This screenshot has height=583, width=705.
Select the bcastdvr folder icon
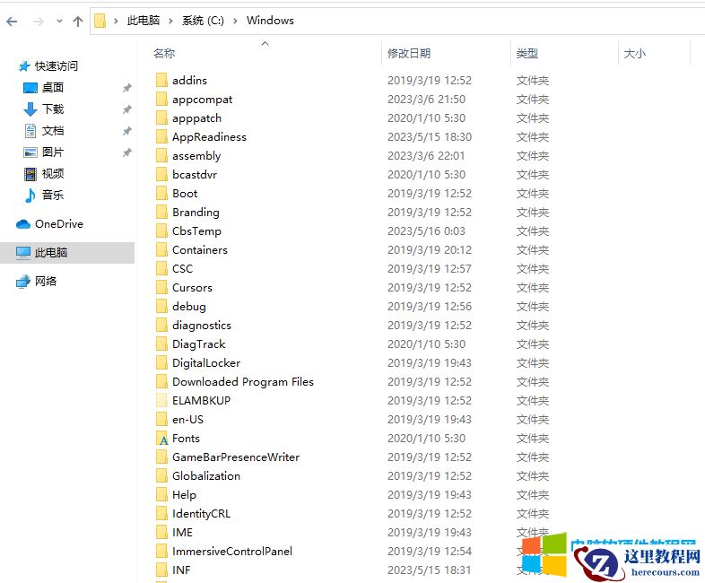[161, 175]
